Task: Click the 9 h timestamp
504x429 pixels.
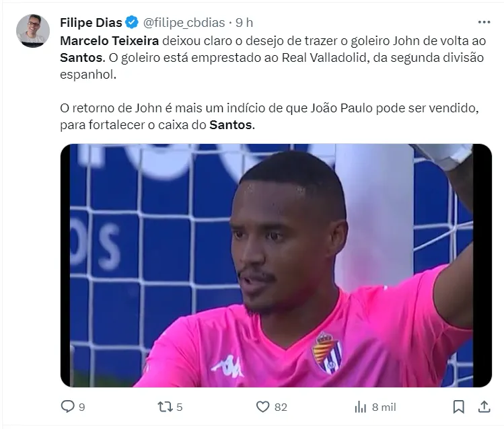Action: coord(244,23)
